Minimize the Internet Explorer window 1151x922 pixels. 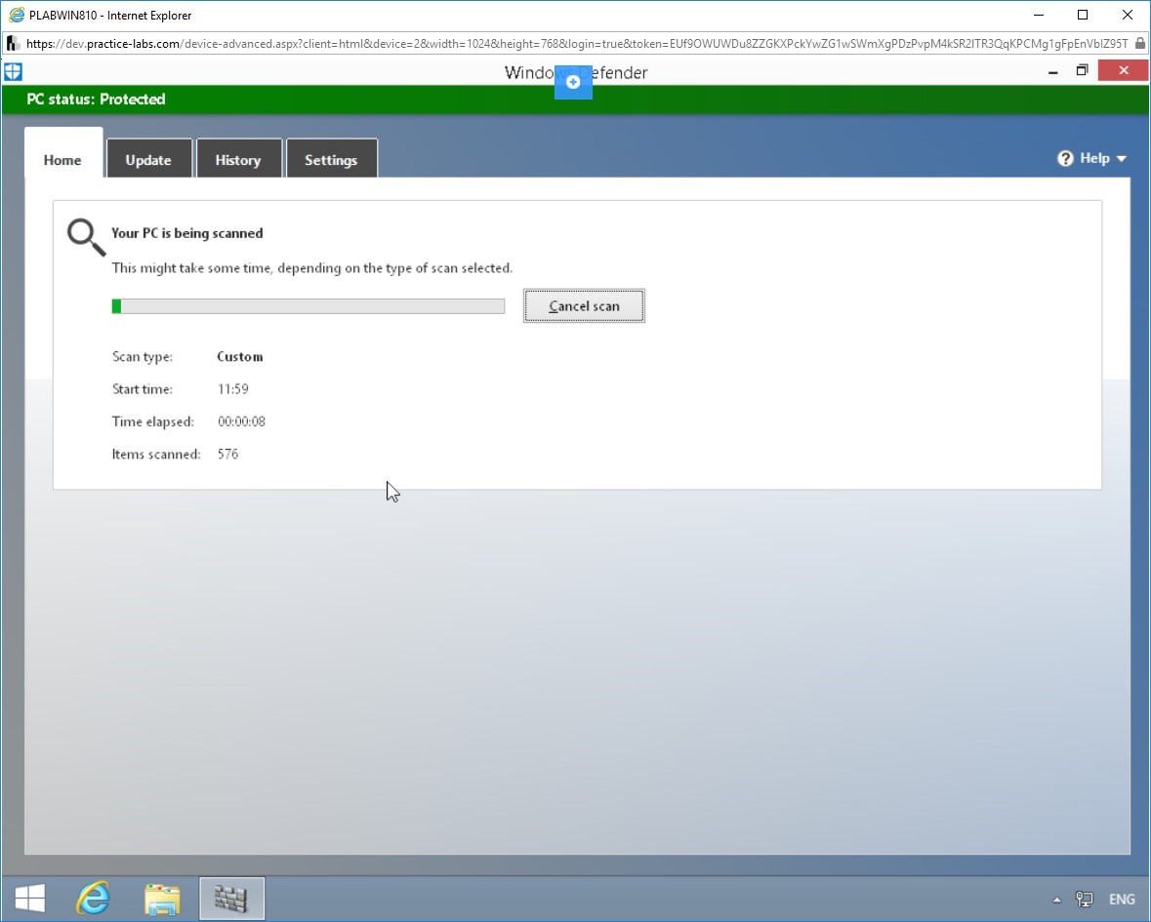click(1038, 15)
